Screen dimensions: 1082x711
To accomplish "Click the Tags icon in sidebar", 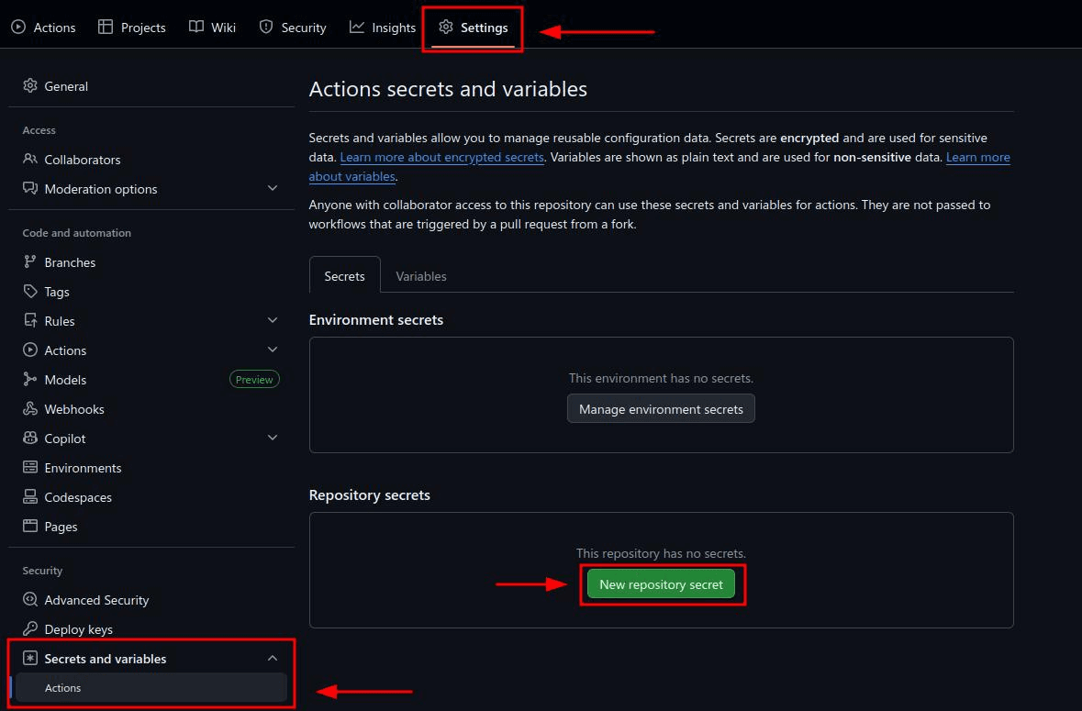I will (30, 292).
